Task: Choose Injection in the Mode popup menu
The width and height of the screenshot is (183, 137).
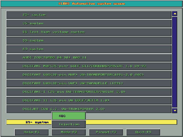Action: point(69,125)
